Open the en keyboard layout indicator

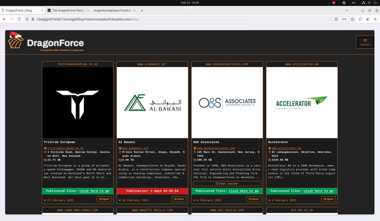point(354,3)
